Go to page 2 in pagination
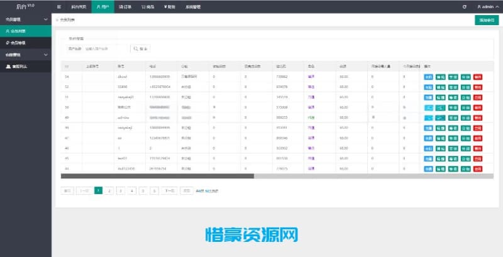Image resolution: width=503 pixels, height=257 pixels. 109,190
